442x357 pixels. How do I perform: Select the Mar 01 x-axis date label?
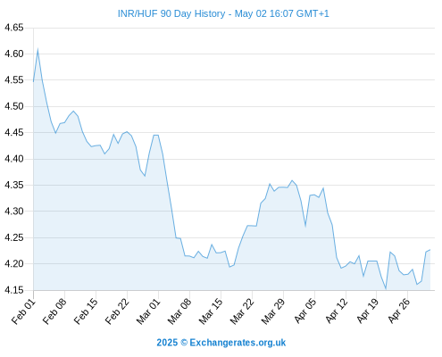pyautogui.click(x=149, y=311)
